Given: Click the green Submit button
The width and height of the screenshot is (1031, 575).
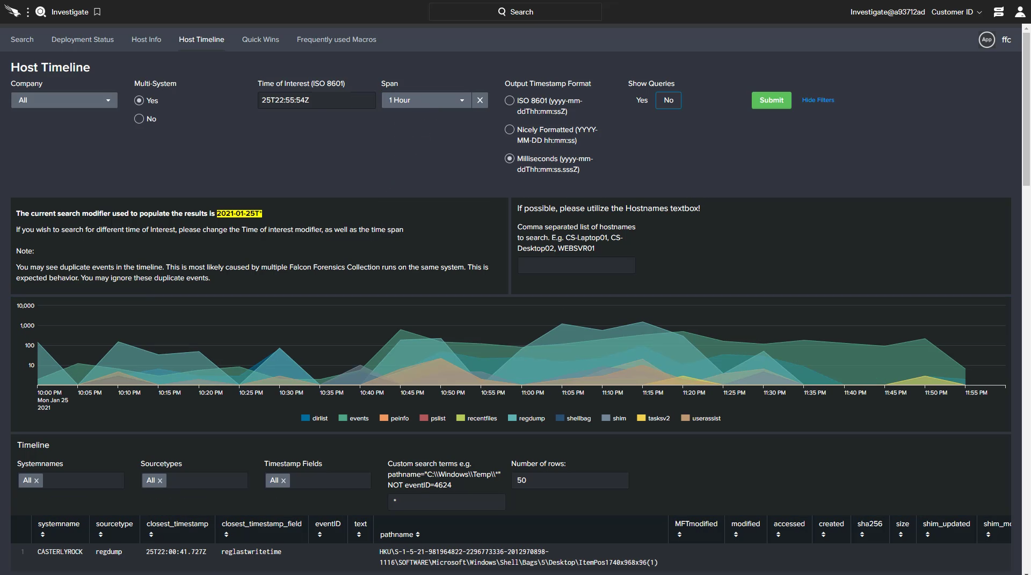Looking at the screenshot, I should click(x=771, y=100).
